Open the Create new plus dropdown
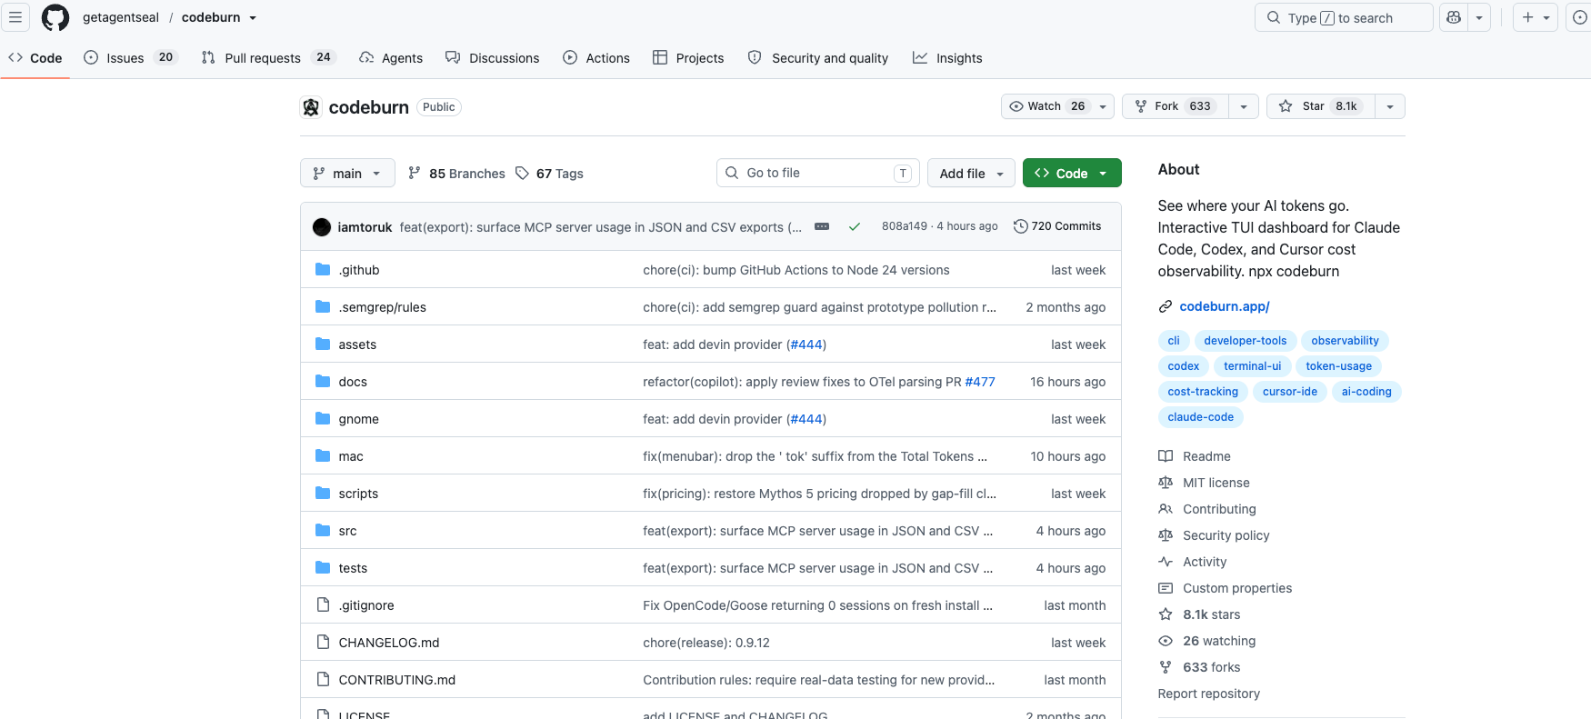The height and width of the screenshot is (719, 1591). coord(1536,17)
